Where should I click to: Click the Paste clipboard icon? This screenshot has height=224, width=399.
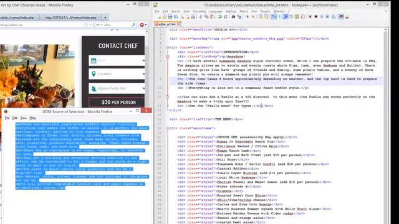point(212,17)
